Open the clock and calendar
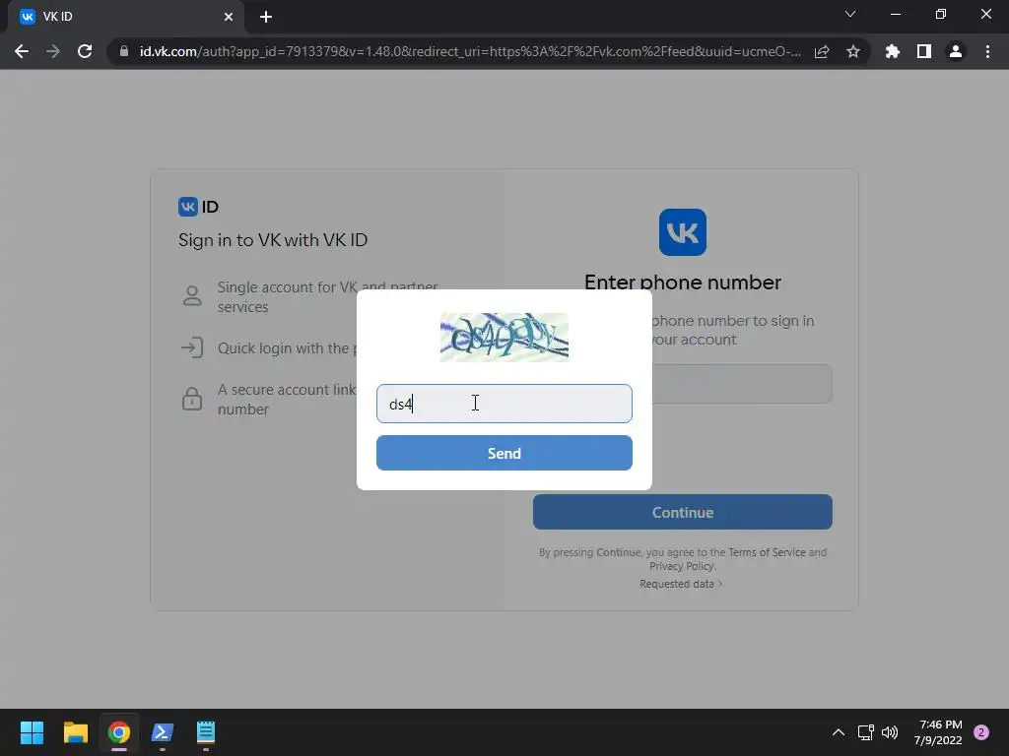This screenshot has height=756, width=1009. 938,732
